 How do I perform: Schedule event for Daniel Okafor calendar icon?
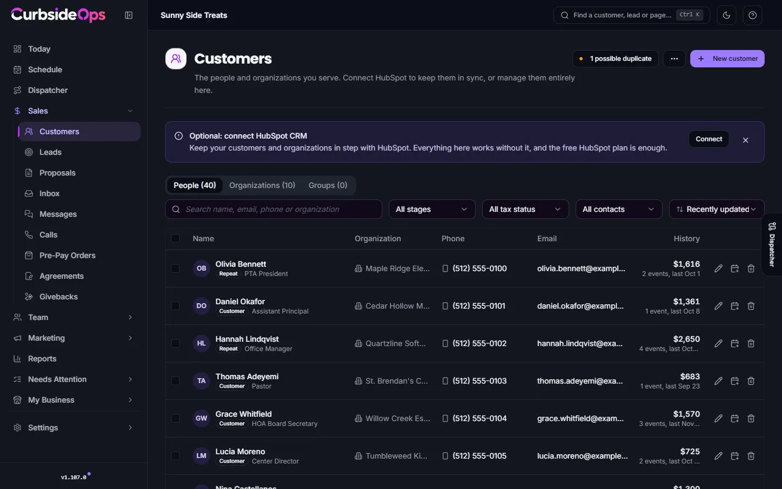[735, 306]
